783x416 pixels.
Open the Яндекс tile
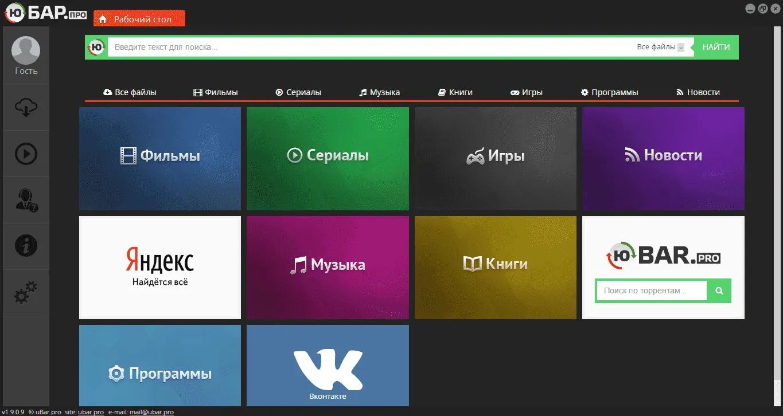[160, 268]
